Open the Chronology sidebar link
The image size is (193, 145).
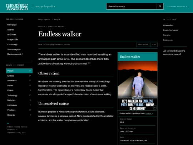(x=13, y=44)
